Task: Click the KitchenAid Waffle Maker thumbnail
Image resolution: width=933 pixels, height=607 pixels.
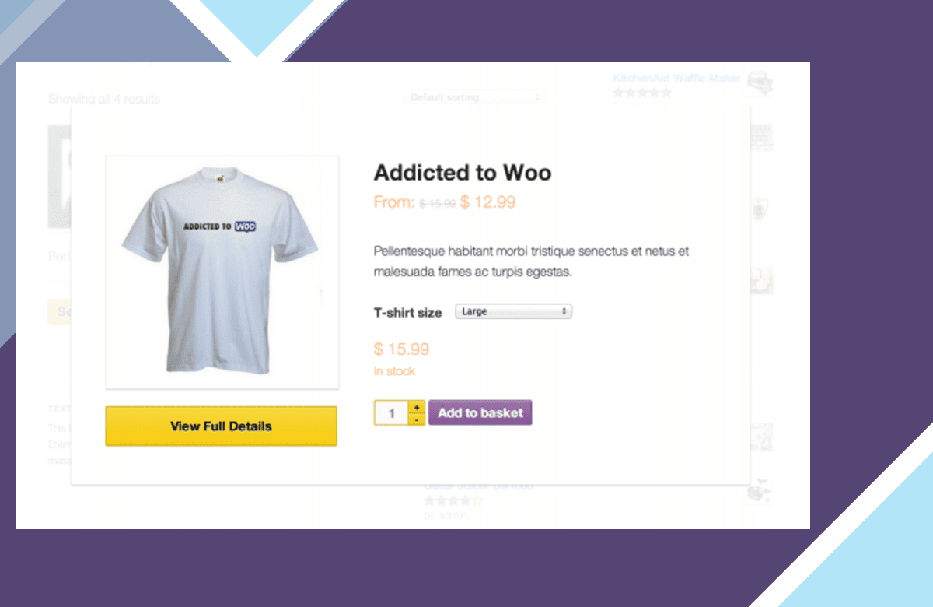Action: pyautogui.click(x=760, y=81)
